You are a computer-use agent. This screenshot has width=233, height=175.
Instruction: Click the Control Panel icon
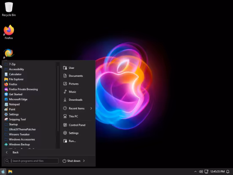(x=65, y=125)
